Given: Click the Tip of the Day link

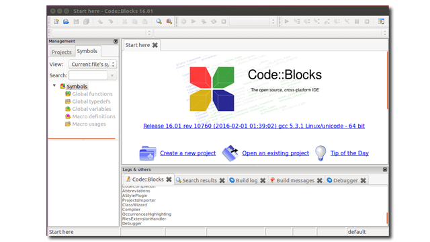Looking at the screenshot, I should click(x=349, y=153).
